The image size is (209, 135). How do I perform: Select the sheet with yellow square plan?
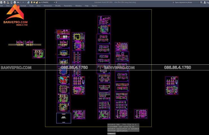(78, 37)
